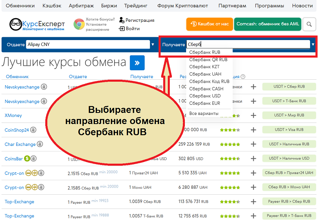318x222 pixels.
Task: Open the Кэшбэк menu item
Action: click(52, 6)
